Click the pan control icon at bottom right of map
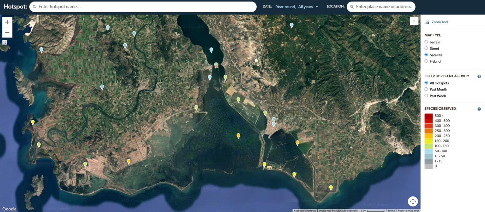 click(x=413, y=201)
